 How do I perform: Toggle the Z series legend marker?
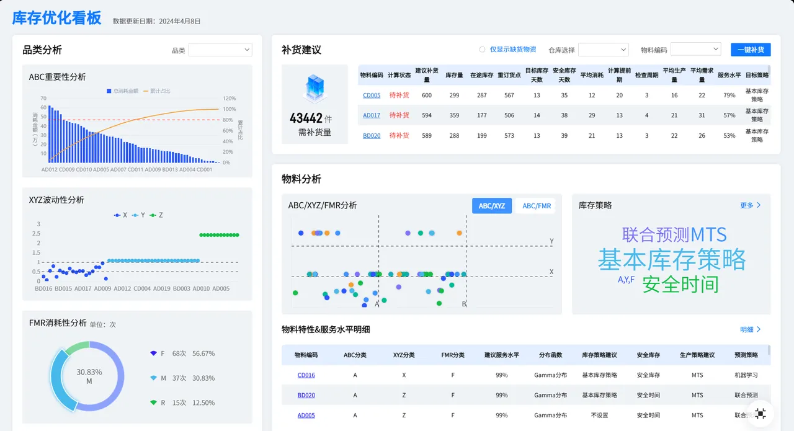click(153, 215)
